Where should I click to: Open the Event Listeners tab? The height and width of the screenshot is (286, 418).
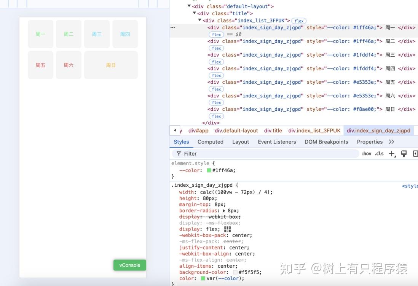[x=277, y=141]
